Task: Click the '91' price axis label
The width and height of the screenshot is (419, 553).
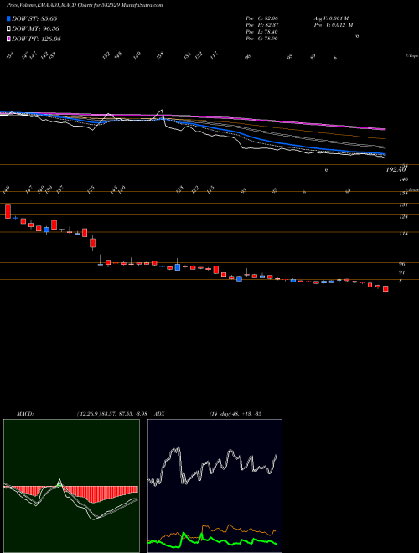Action: click(x=404, y=272)
